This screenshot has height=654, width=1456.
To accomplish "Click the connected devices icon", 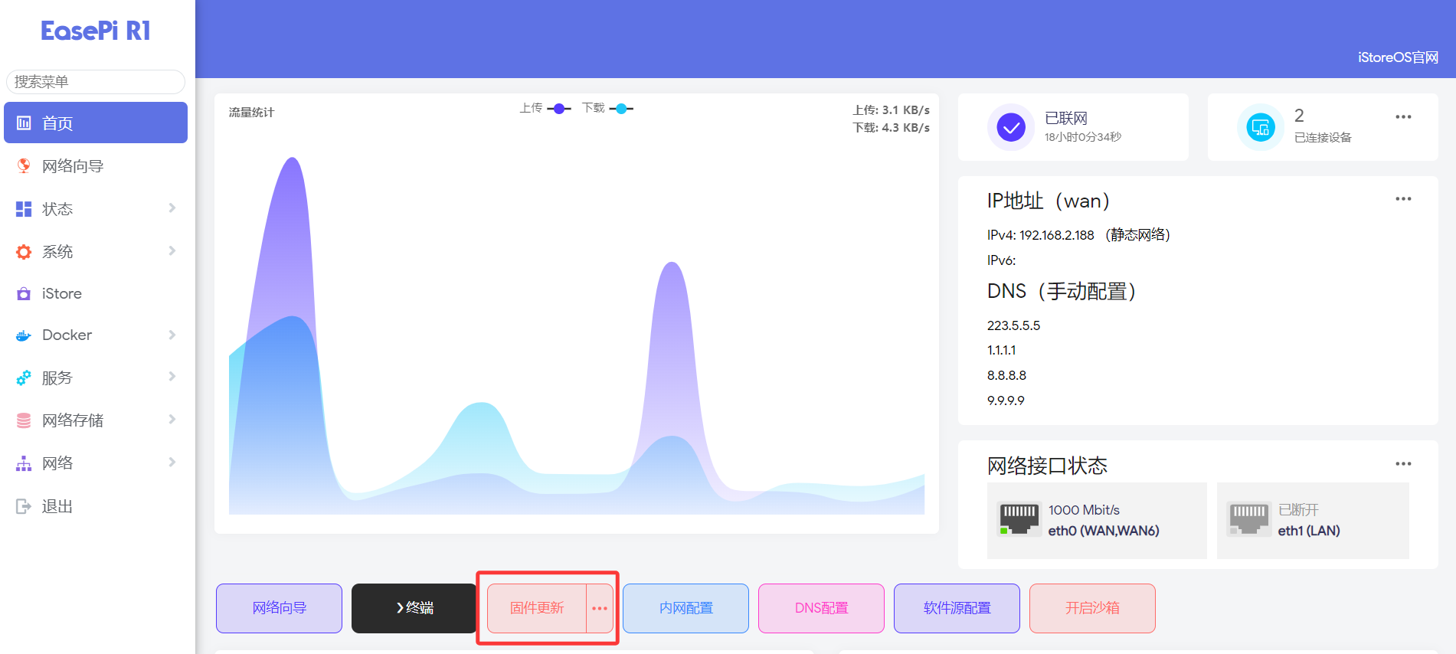I will 1261,127.
